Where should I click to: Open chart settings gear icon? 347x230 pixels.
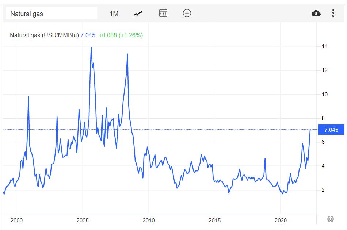click(x=331, y=219)
